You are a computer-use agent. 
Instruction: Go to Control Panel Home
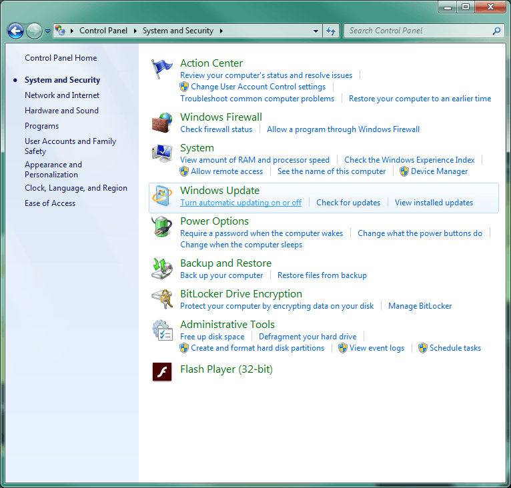(61, 58)
